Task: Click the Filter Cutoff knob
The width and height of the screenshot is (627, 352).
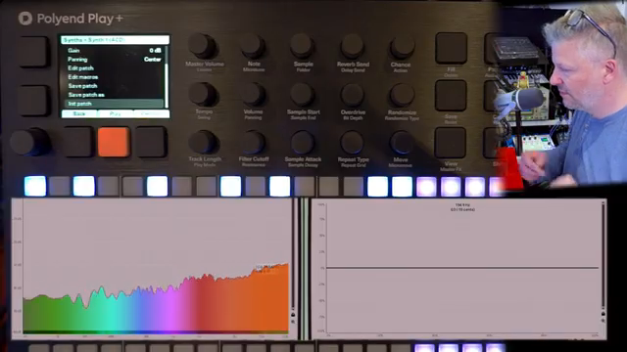Action: (253, 142)
